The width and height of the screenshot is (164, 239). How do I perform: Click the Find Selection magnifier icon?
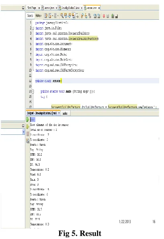click(x=62, y=16)
